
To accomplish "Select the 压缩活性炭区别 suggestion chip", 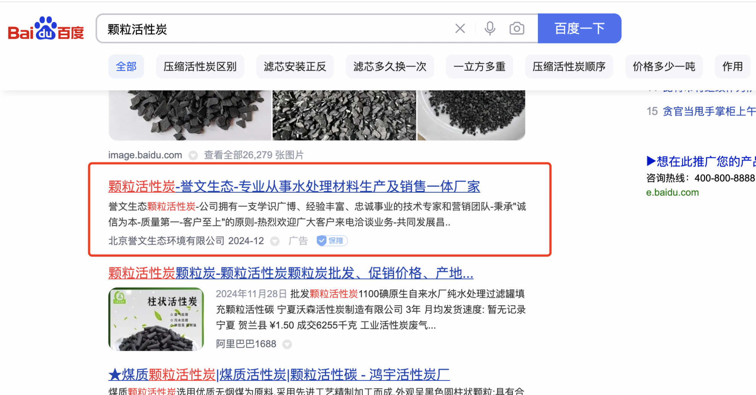I will tap(200, 67).
